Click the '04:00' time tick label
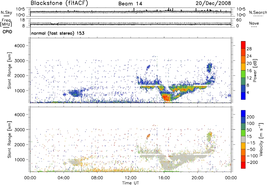Screen dimensions: 267x185 click(x=64, y=178)
